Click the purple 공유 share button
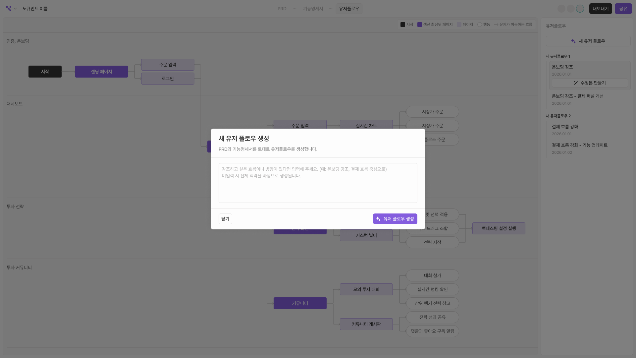The height and width of the screenshot is (358, 636). 623,9
